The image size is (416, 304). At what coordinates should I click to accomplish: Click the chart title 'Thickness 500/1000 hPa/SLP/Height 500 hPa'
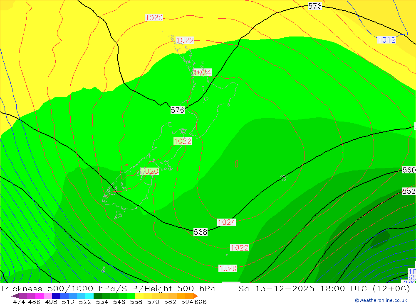[x=108, y=288]
